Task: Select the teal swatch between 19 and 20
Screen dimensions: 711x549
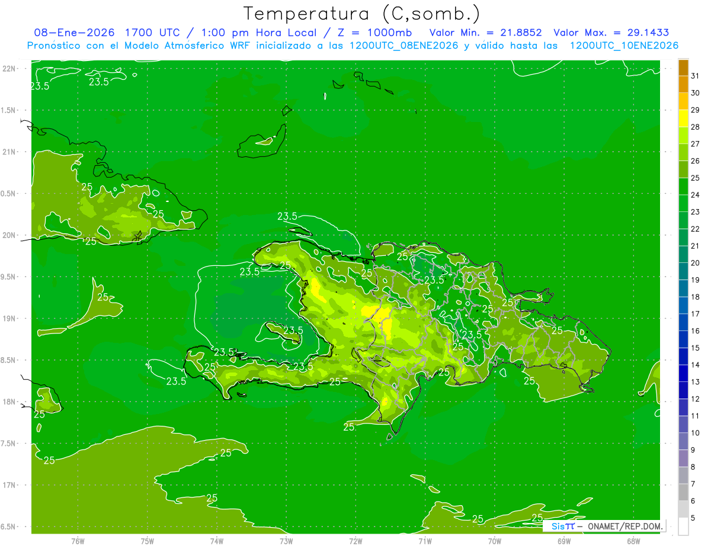Action: (683, 271)
